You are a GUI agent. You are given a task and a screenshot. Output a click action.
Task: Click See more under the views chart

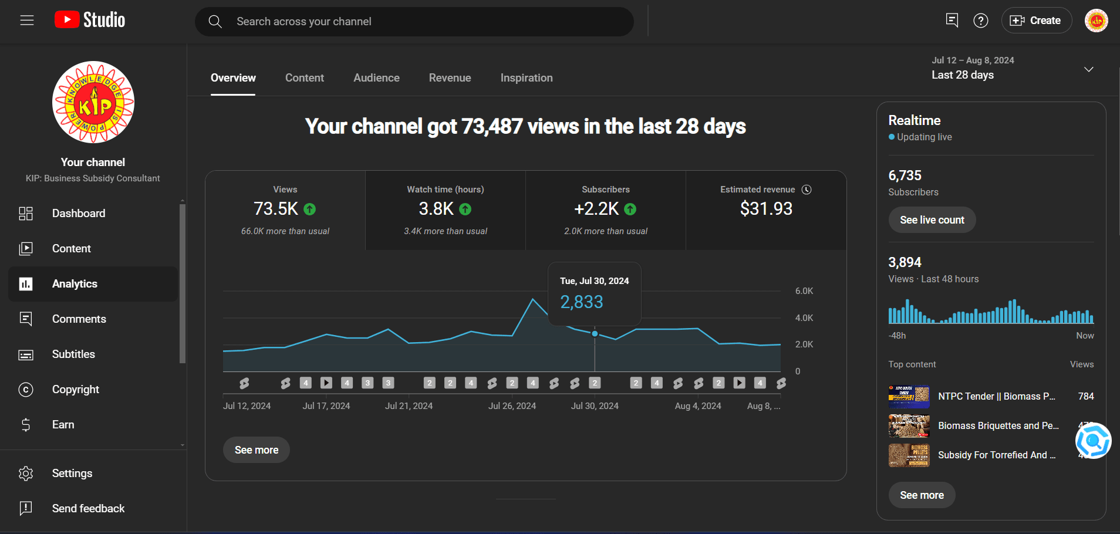coord(257,450)
